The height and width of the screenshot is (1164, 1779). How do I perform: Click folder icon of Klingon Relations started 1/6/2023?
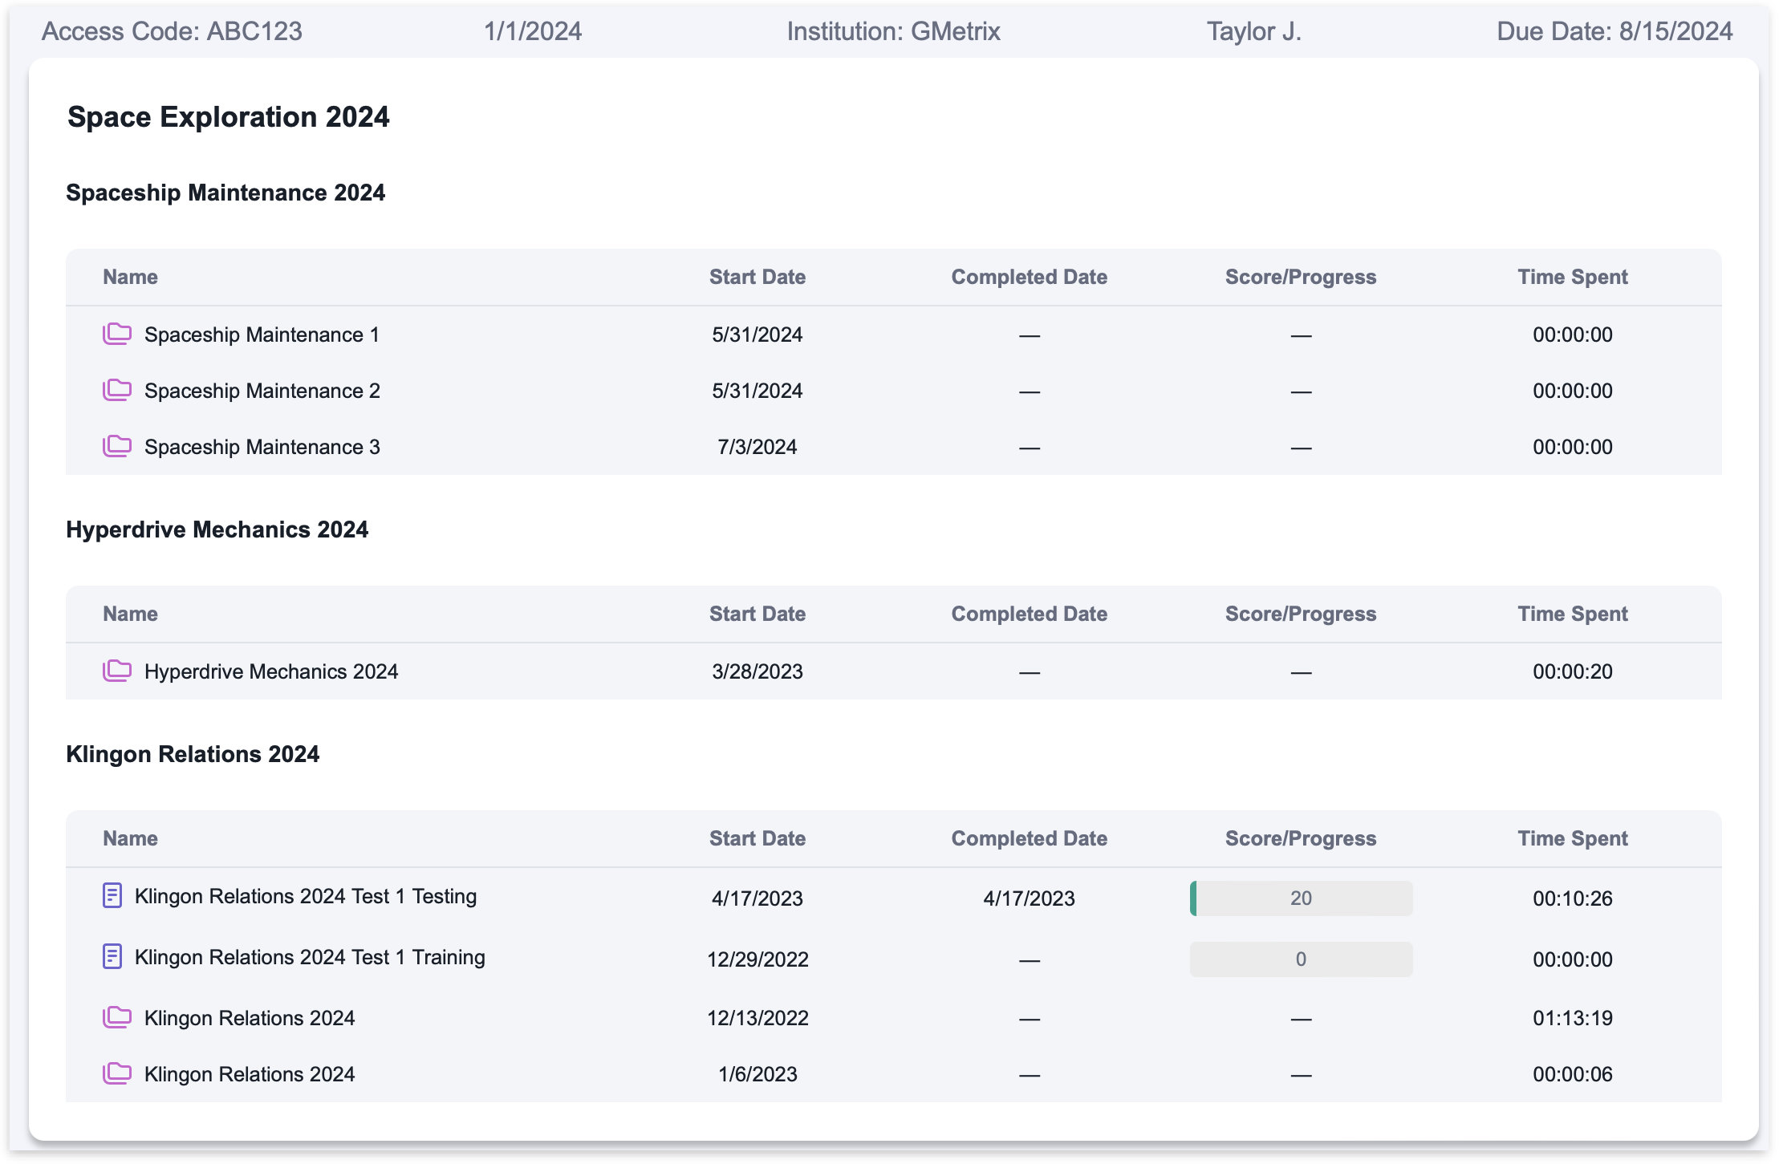[x=117, y=1073]
